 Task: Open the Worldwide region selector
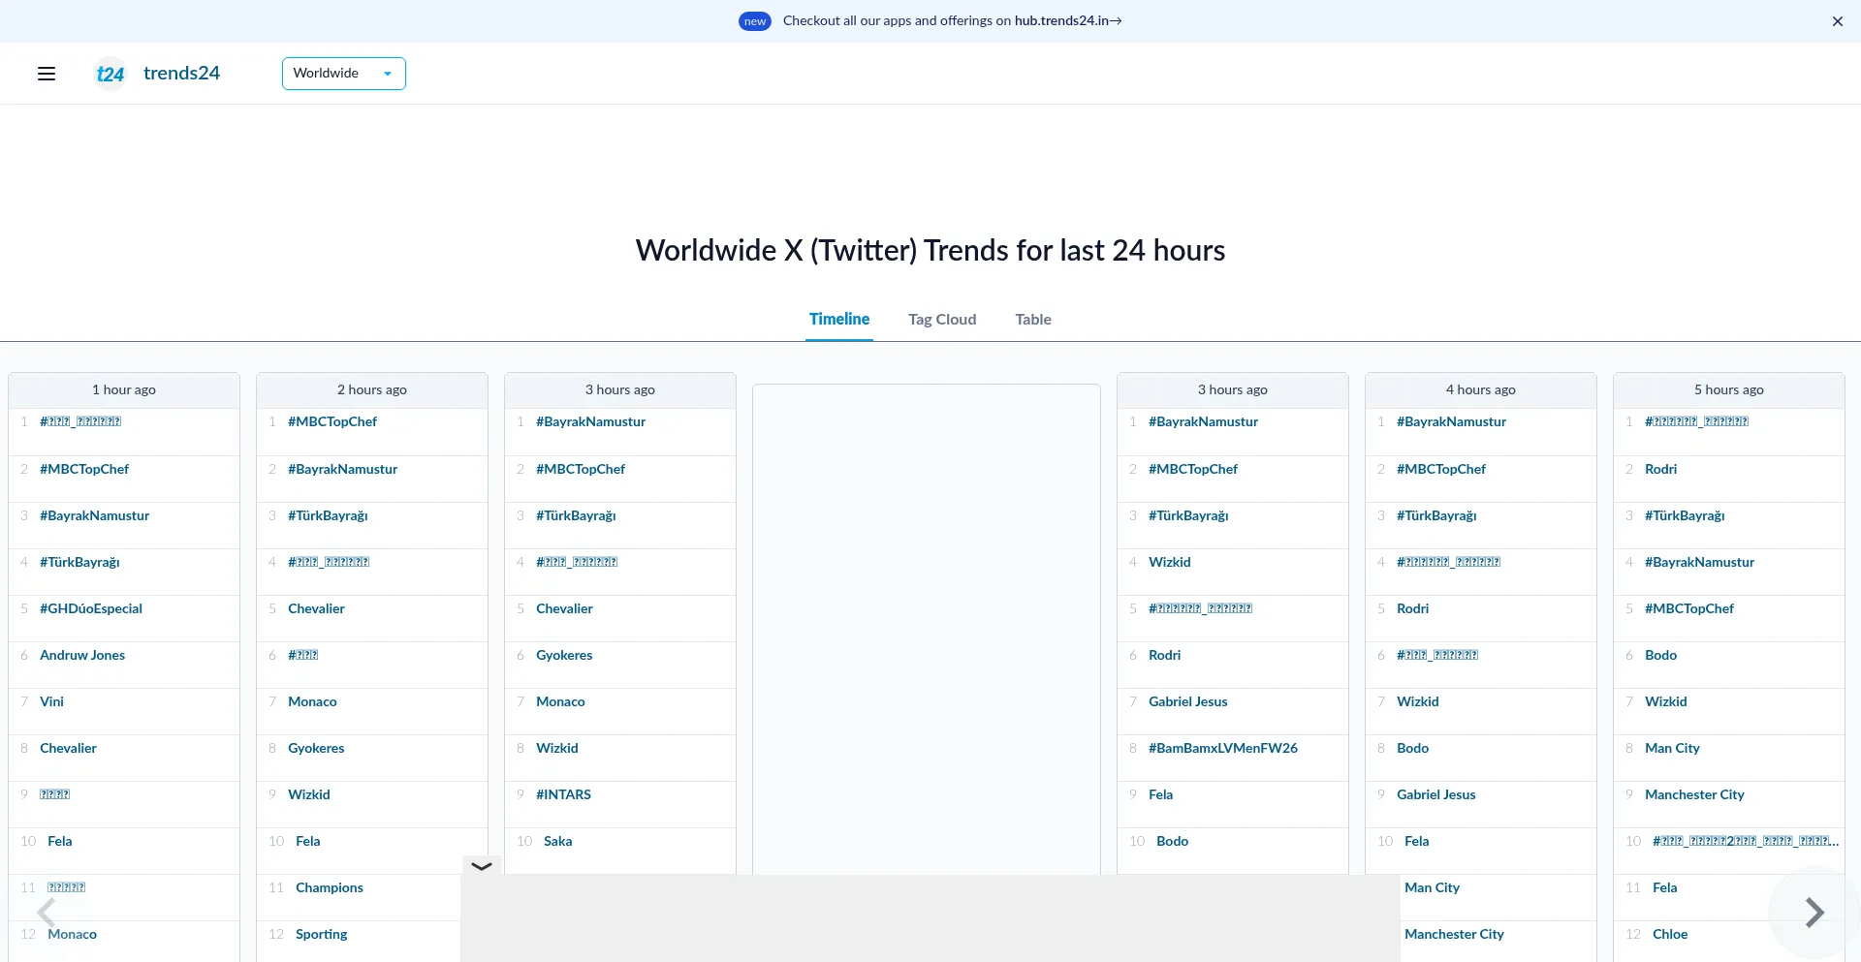pos(343,73)
